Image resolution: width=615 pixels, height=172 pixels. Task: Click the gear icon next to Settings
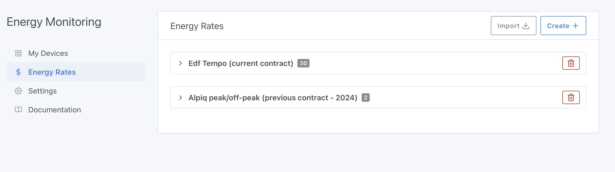[x=19, y=91]
